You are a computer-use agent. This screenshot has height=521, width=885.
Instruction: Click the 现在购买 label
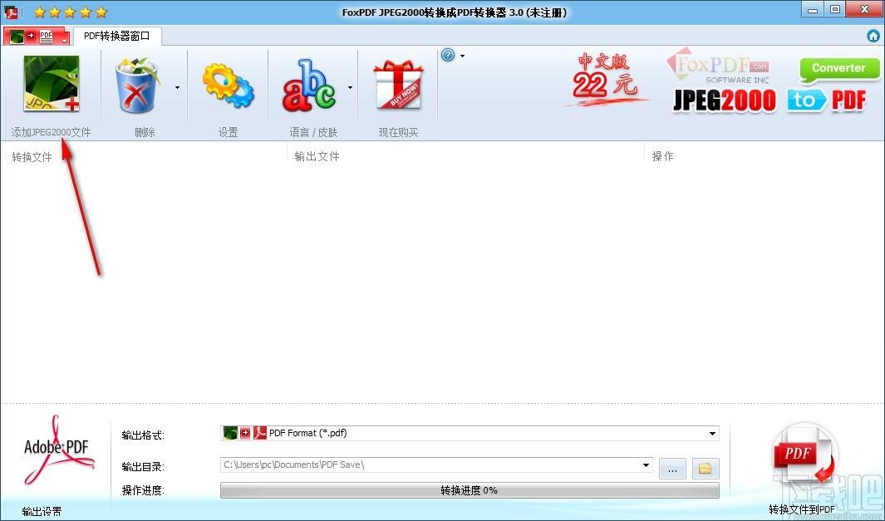click(x=399, y=132)
